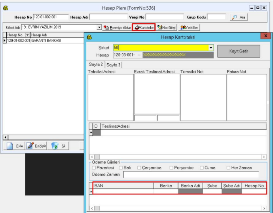
Task: Click right arrow of TeslimatAdresi grid scrollbar
Action: click(x=264, y=157)
